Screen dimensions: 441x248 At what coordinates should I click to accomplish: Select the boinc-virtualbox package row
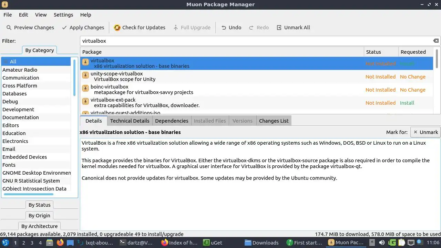(x=257, y=90)
